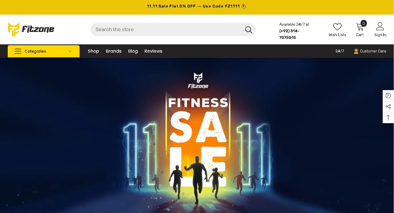Click the Fitness Sale hero banner

pyautogui.click(x=197, y=135)
